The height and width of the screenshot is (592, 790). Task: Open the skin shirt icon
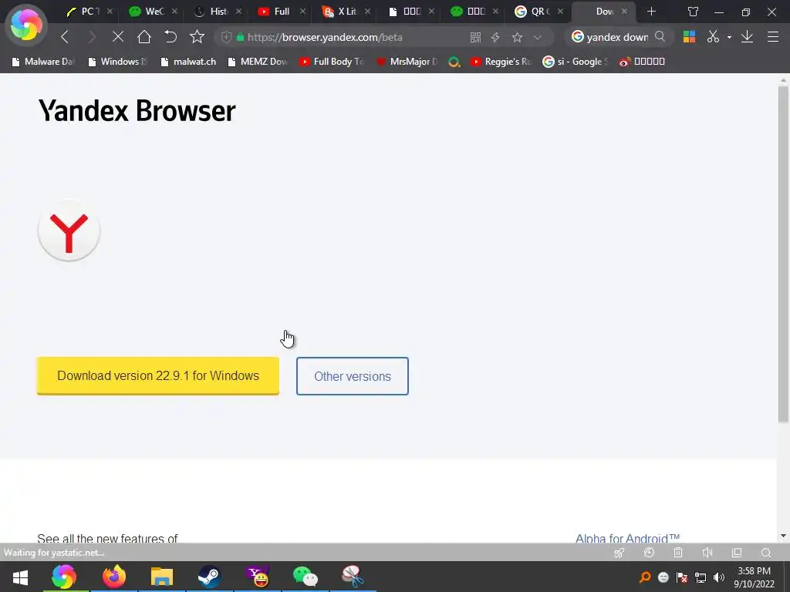694,12
